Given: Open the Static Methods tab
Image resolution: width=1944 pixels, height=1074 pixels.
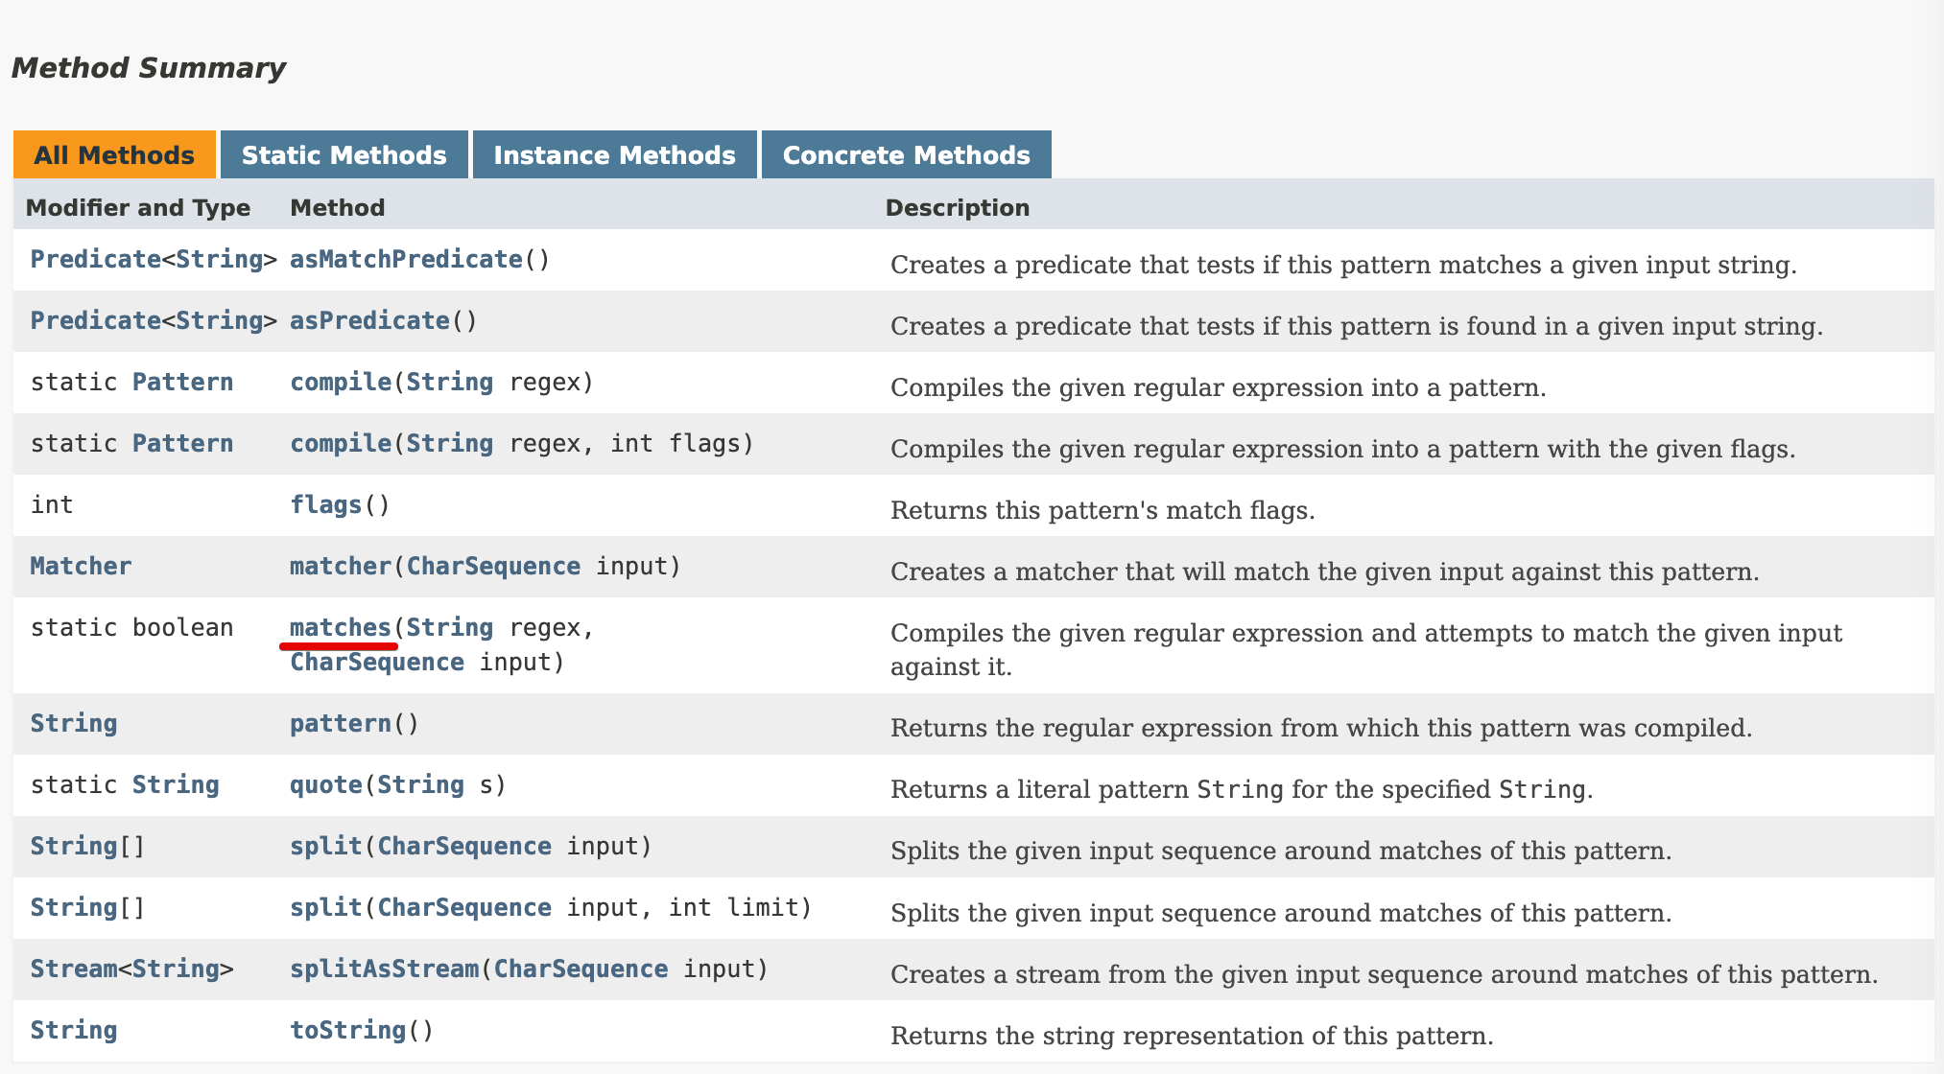Looking at the screenshot, I should (344, 155).
